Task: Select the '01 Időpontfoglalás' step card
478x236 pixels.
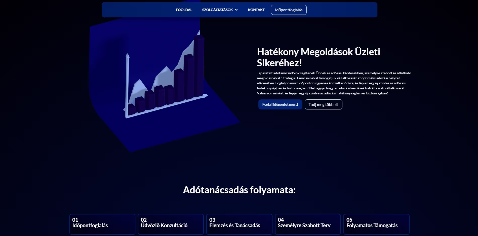Action: coord(102,224)
